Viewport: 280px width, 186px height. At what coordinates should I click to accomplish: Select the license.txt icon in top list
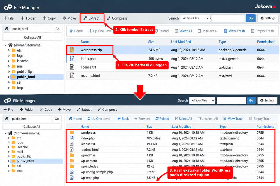pyautogui.click(x=72, y=67)
